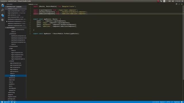Image resolution: width=184 pixels, height=103 pixels.
Task: Open app.component.css in file tree
Action: (16, 63)
